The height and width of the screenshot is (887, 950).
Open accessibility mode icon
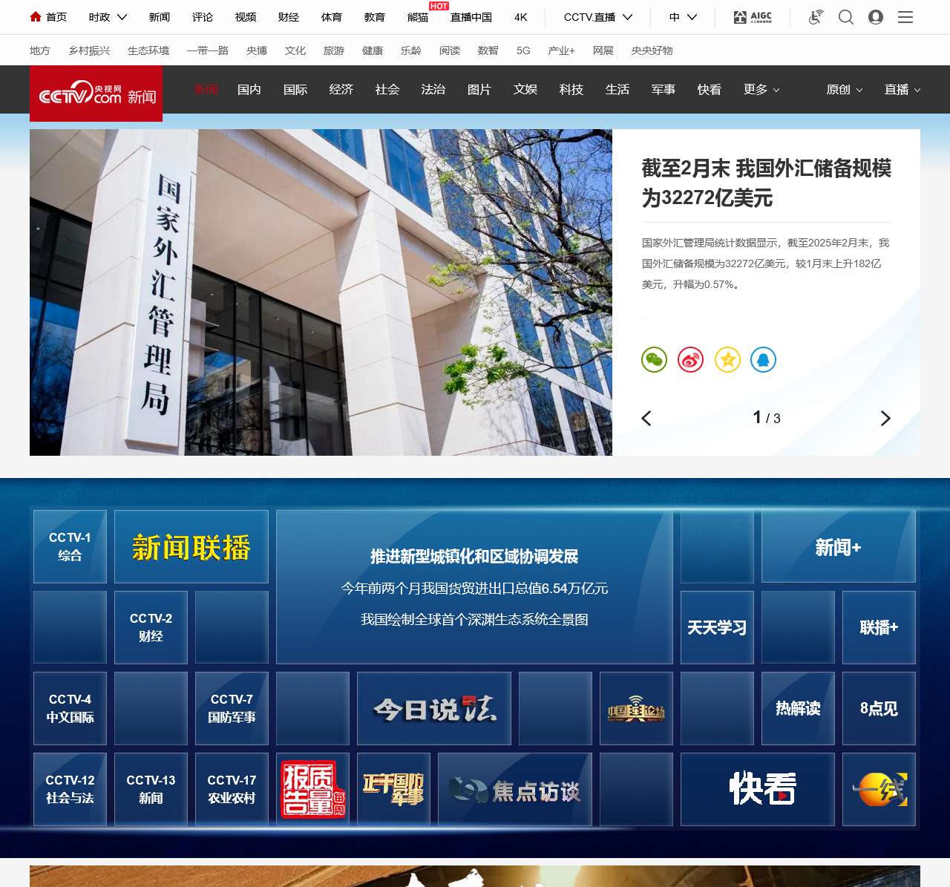pyautogui.click(x=816, y=17)
